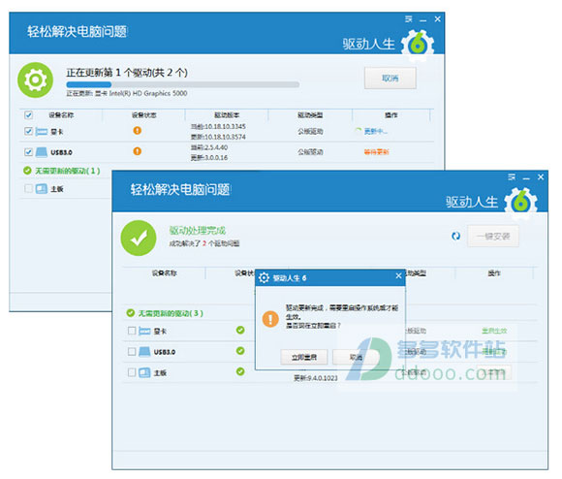Open the menu icon in back window titlebar

coord(409,19)
